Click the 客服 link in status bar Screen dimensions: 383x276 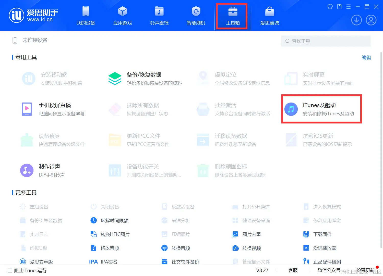click(x=293, y=270)
